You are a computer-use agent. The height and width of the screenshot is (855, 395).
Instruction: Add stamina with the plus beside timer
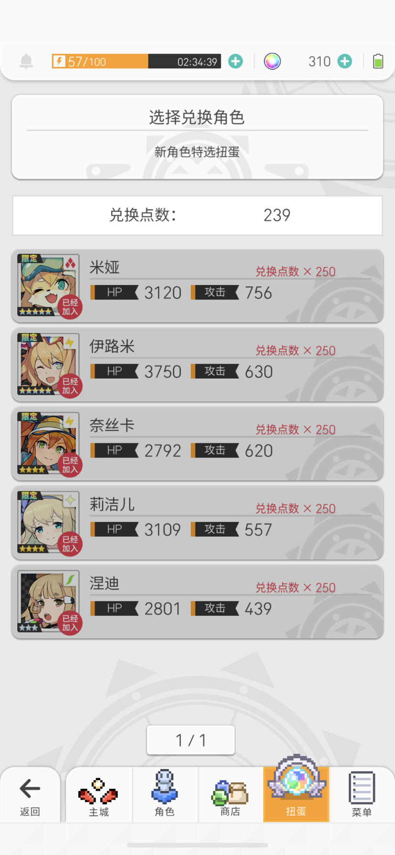coord(236,62)
